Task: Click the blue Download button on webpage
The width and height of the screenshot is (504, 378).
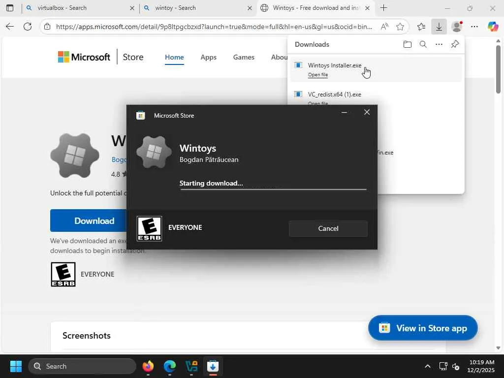Action: (x=89, y=220)
